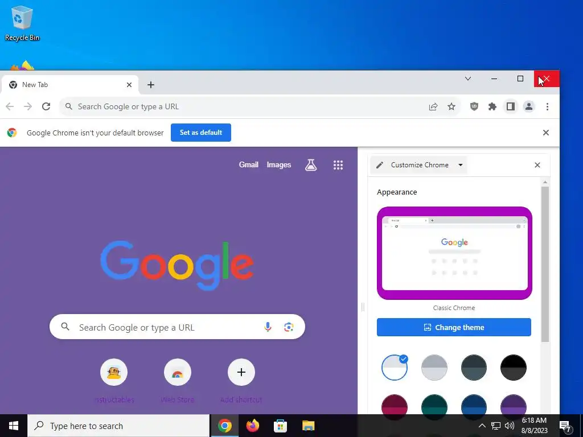Bookmark this tab with the star icon
Image resolution: width=583 pixels, height=437 pixels.
click(451, 107)
